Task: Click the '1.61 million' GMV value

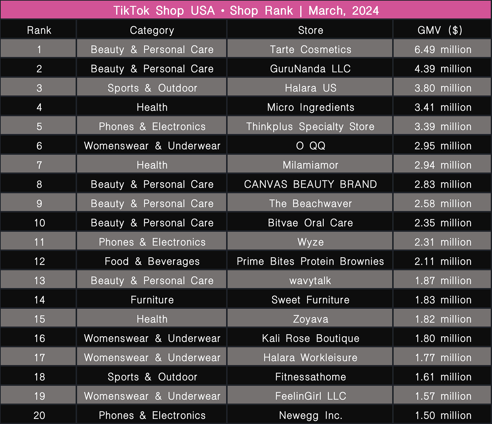Action: tap(443, 376)
